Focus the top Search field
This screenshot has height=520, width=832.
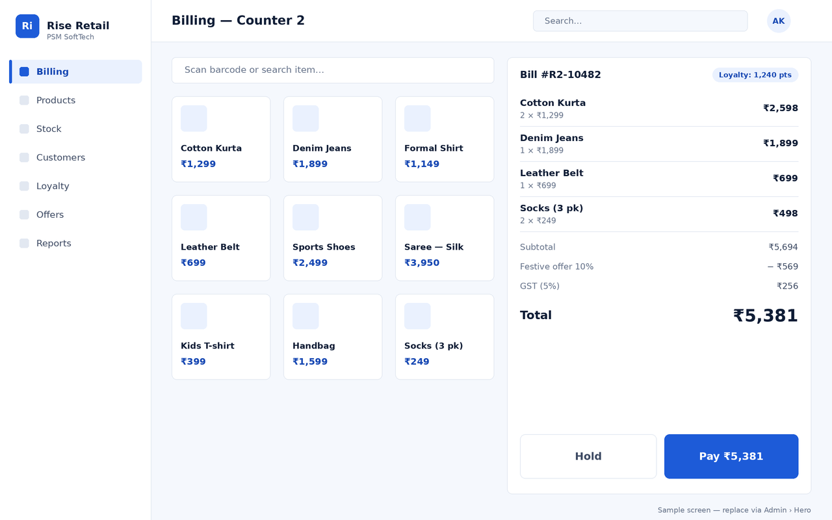click(640, 21)
